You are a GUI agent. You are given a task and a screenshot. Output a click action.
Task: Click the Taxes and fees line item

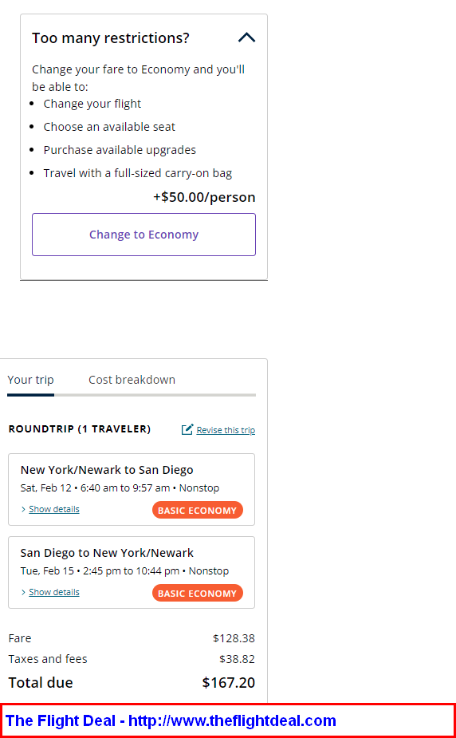132,659
